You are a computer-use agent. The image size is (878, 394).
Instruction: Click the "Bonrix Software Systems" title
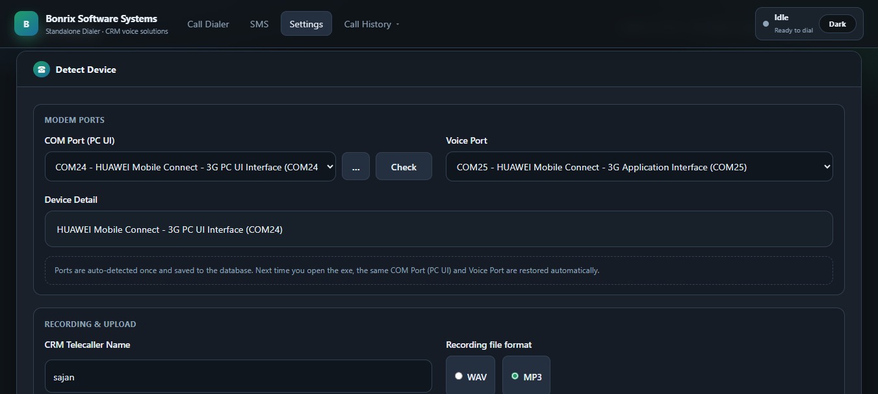(101, 19)
